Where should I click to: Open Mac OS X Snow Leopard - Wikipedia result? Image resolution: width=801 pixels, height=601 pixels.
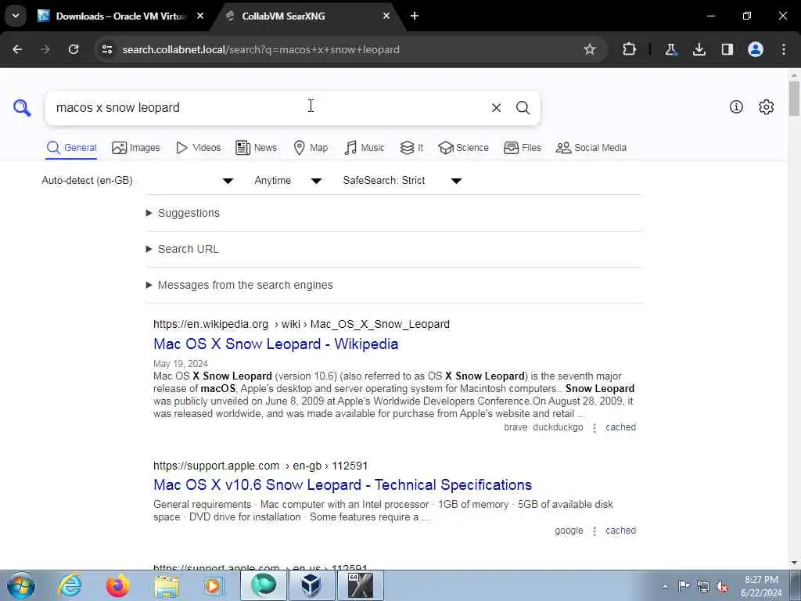(276, 344)
